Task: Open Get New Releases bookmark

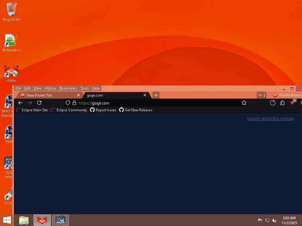Action: (x=136, y=110)
